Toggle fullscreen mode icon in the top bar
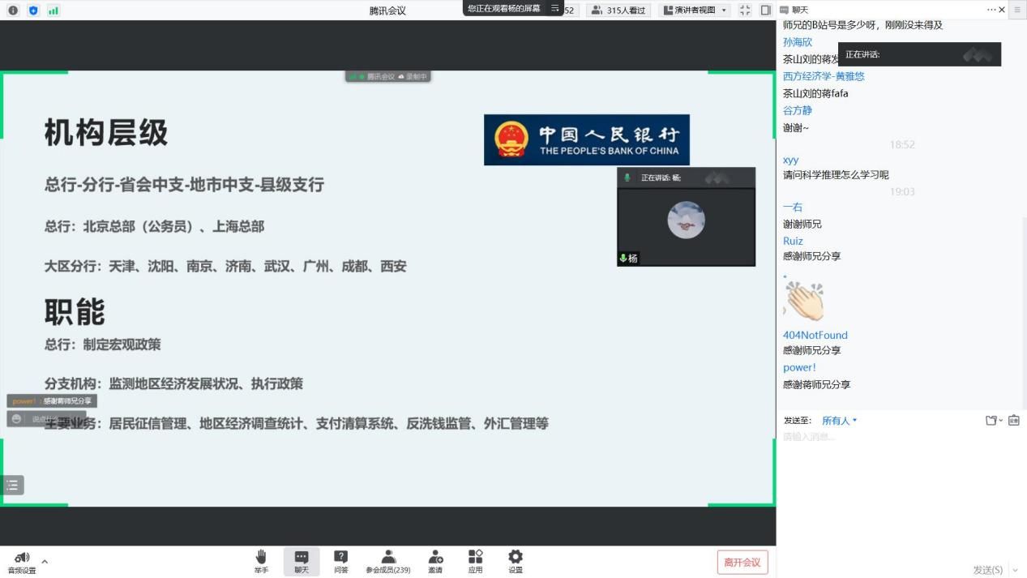1027x578 pixels. 745,11
